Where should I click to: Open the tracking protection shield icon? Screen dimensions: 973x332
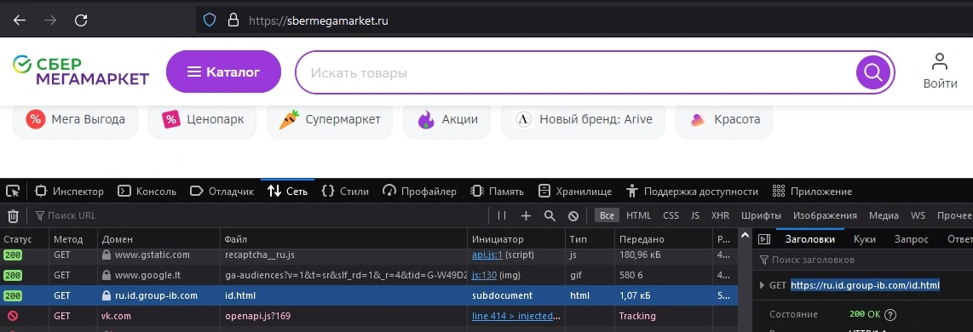[210, 20]
